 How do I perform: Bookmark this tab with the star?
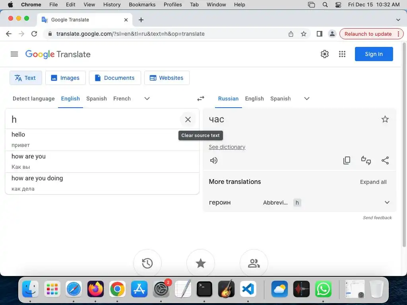pos(303,34)
